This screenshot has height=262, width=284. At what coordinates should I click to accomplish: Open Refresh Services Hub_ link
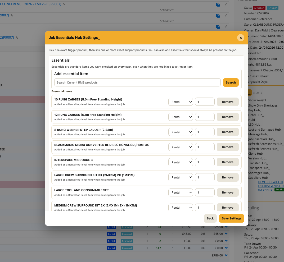[x=264, y=149]
